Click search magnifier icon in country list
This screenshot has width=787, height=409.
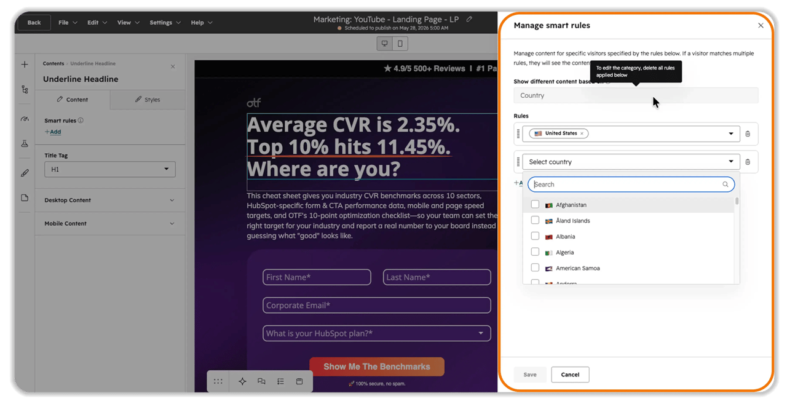(726, 185)
